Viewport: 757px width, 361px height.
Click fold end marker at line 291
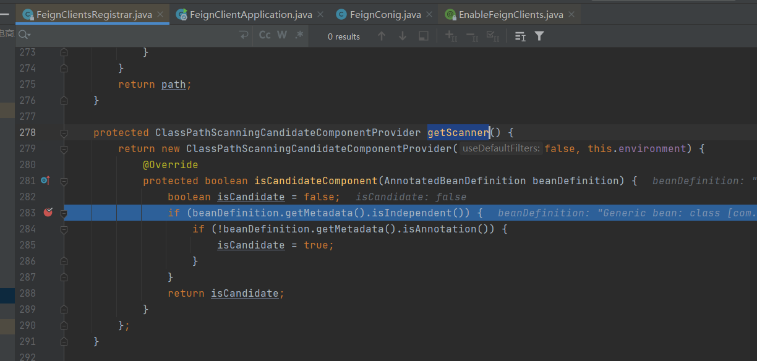(64, 341)
